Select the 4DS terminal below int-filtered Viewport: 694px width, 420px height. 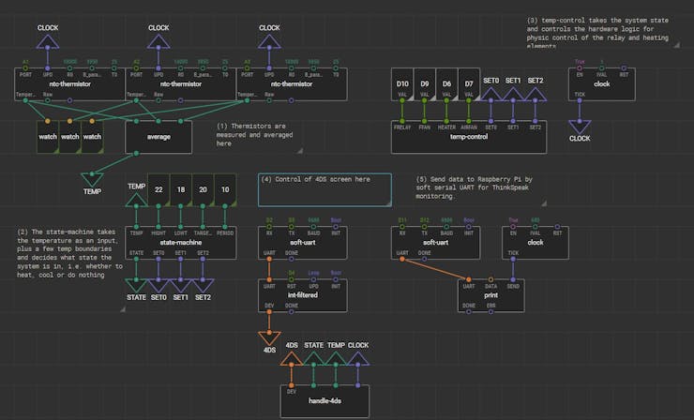pyautogui.click(x=269, y=339)
